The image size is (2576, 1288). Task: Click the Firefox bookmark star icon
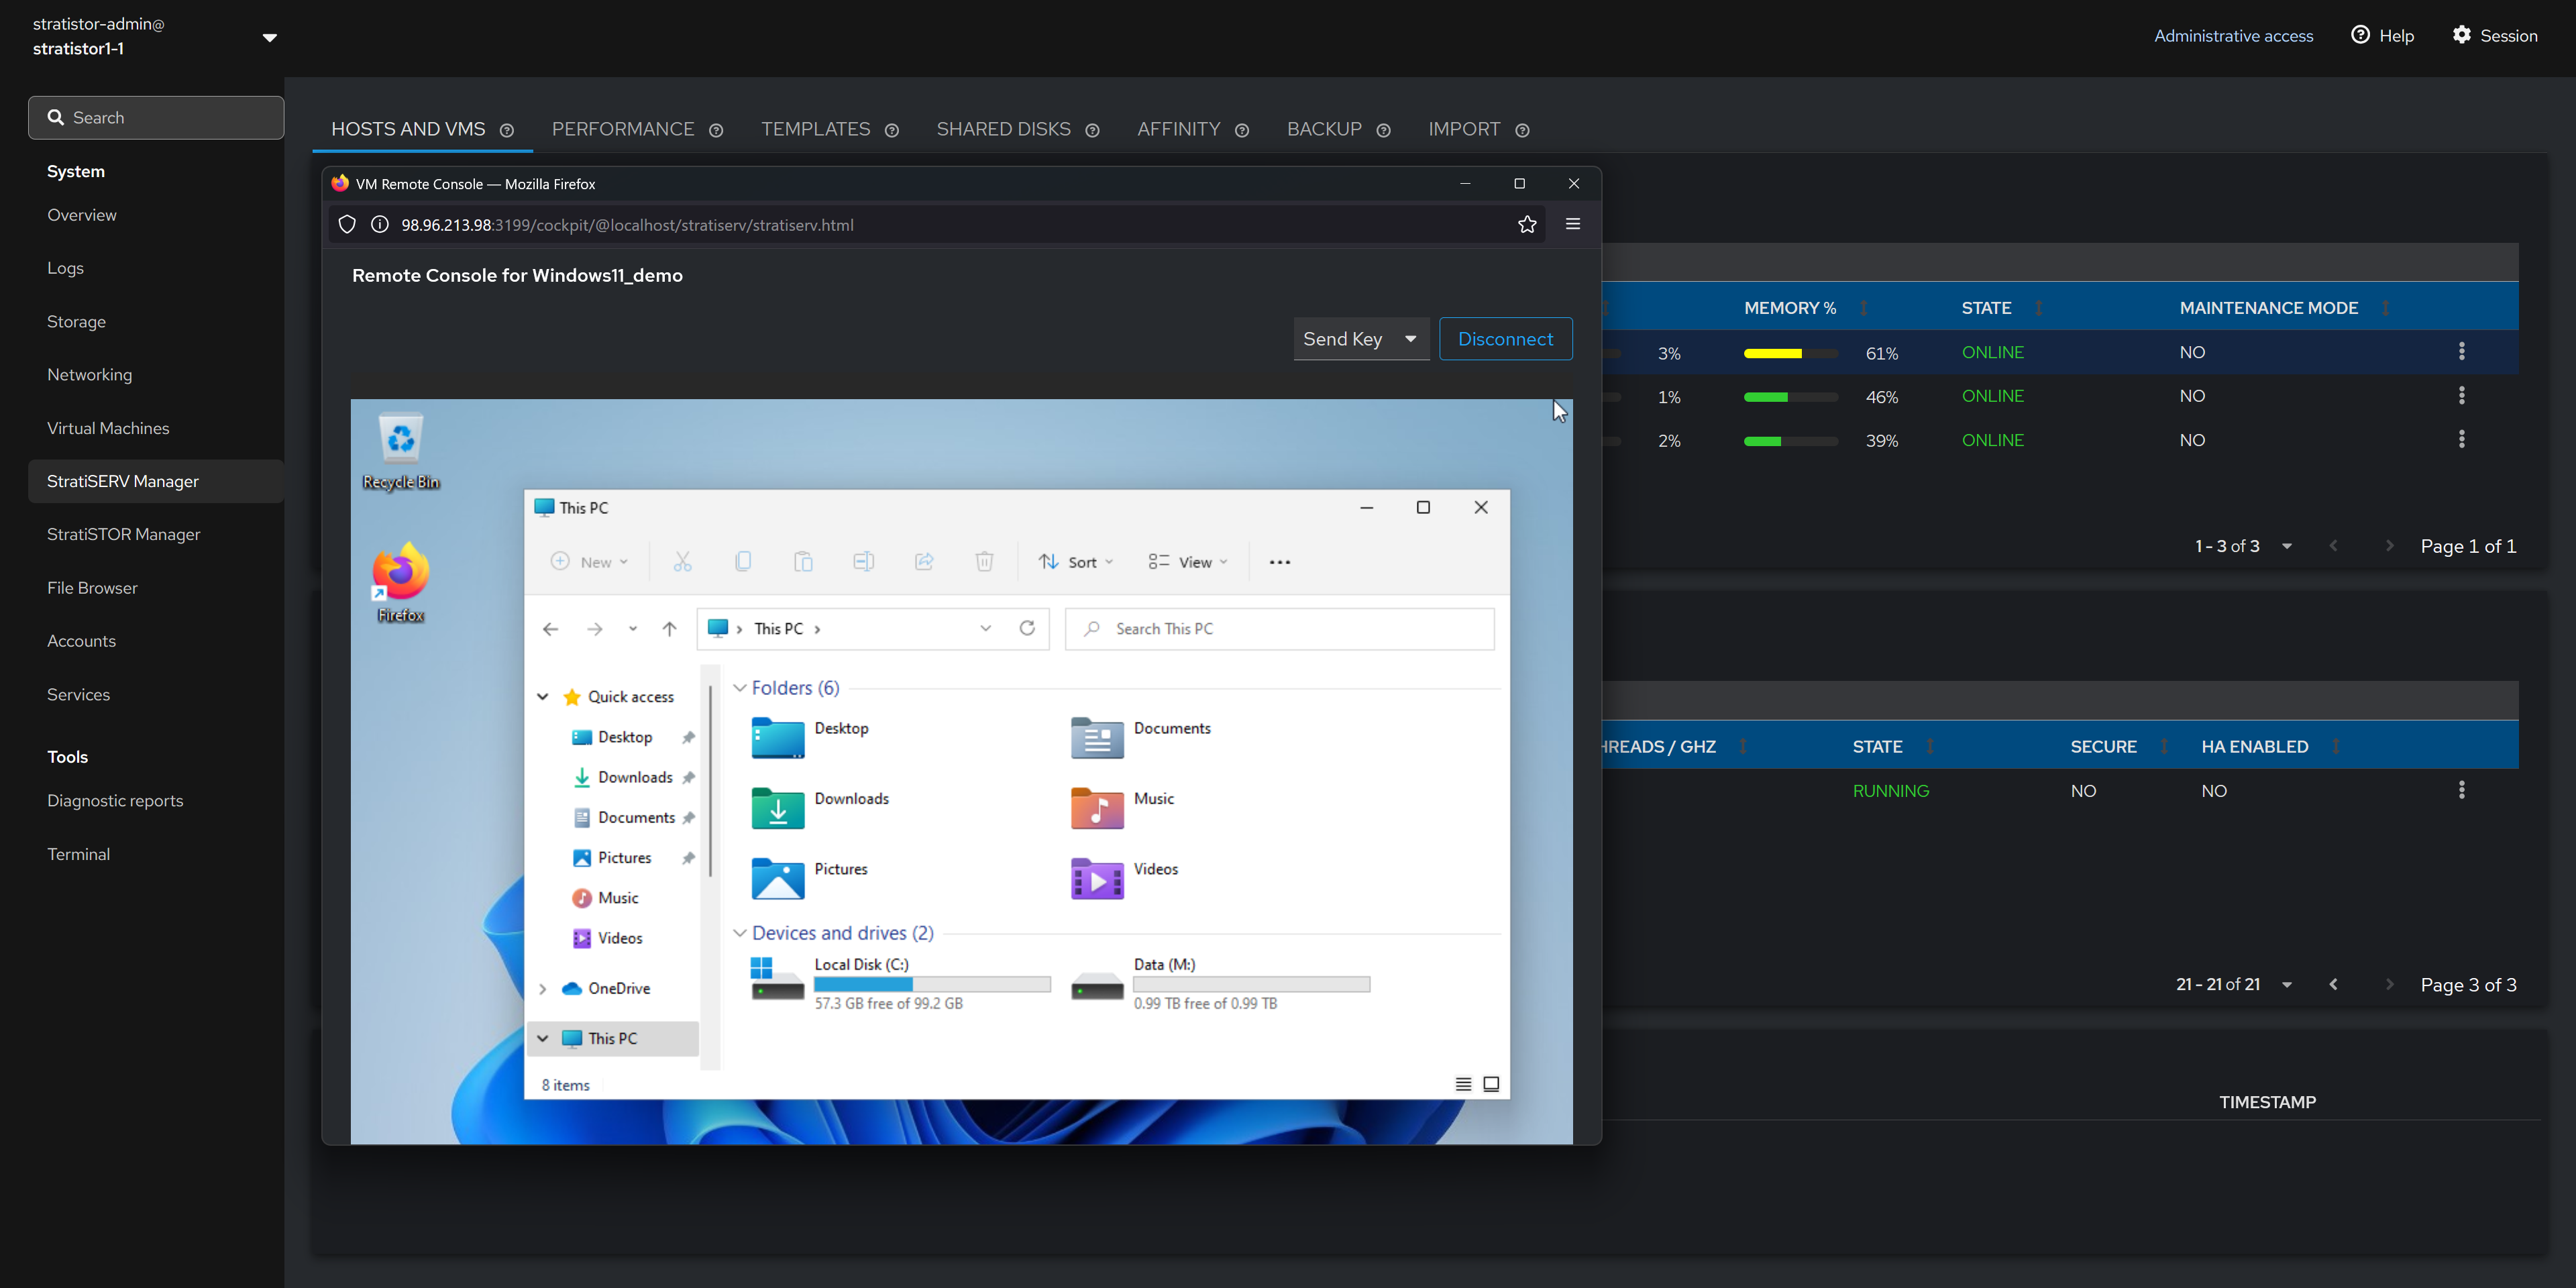[x=1526, y=225]
